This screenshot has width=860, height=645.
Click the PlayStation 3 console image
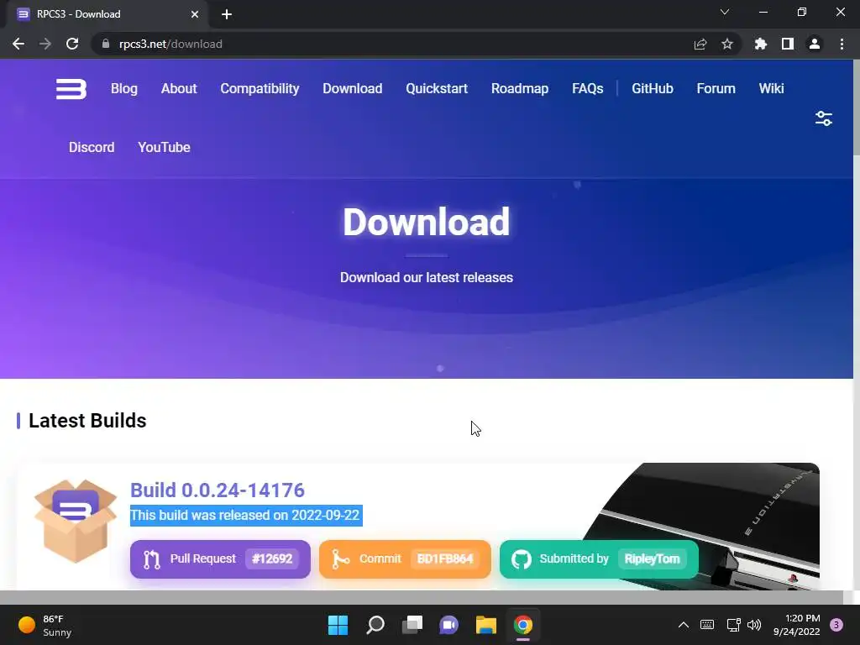701,527
